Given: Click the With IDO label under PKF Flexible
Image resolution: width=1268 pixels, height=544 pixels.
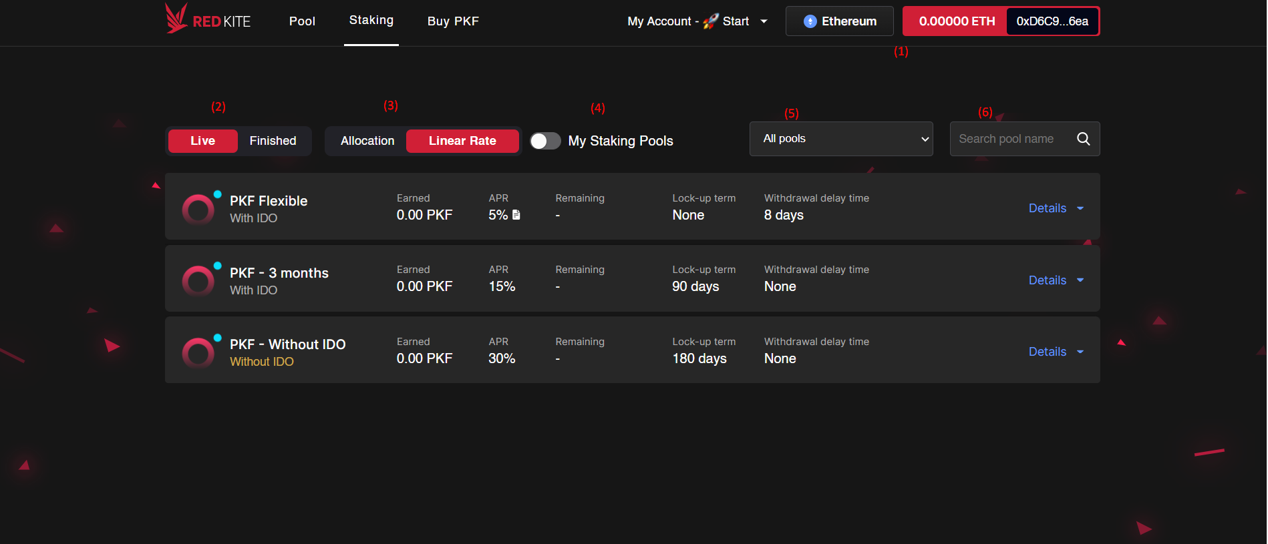Looking at the screenshot, I should (254, 218).
